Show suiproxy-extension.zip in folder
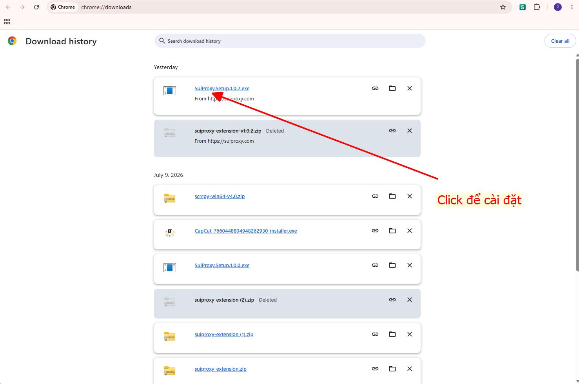The width and height of the screenshot is (579, 384). pyautogui.click(x=392, y=369)
